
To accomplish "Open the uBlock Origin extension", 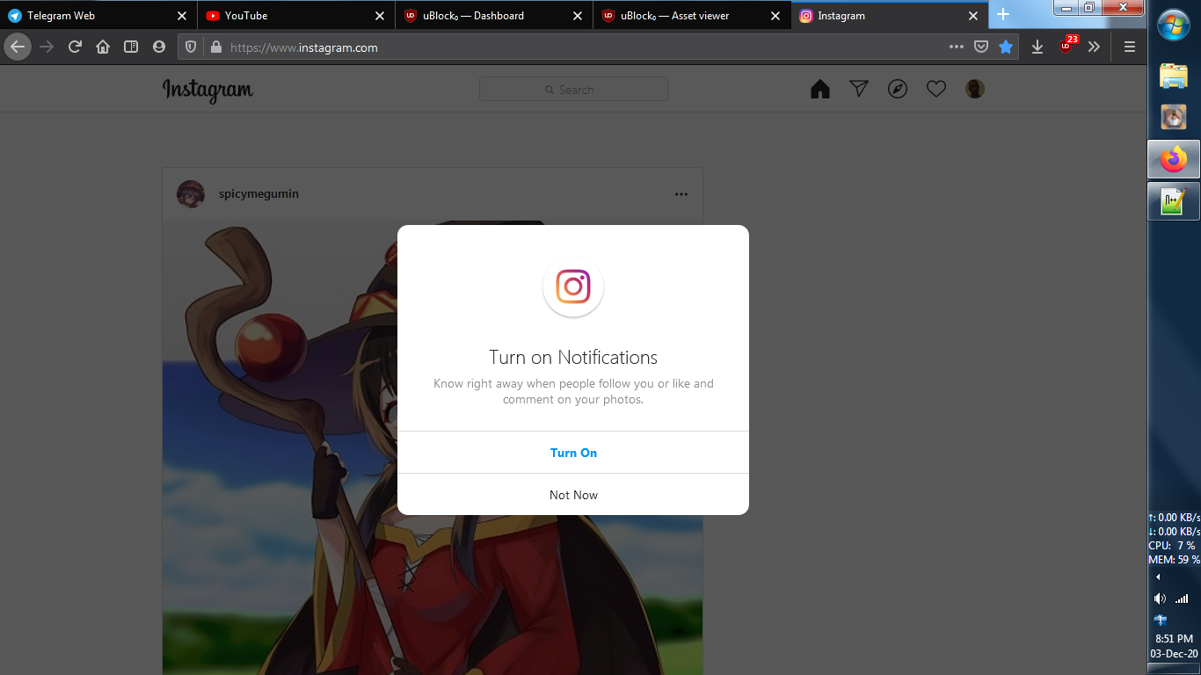I will coord(1065,47).
